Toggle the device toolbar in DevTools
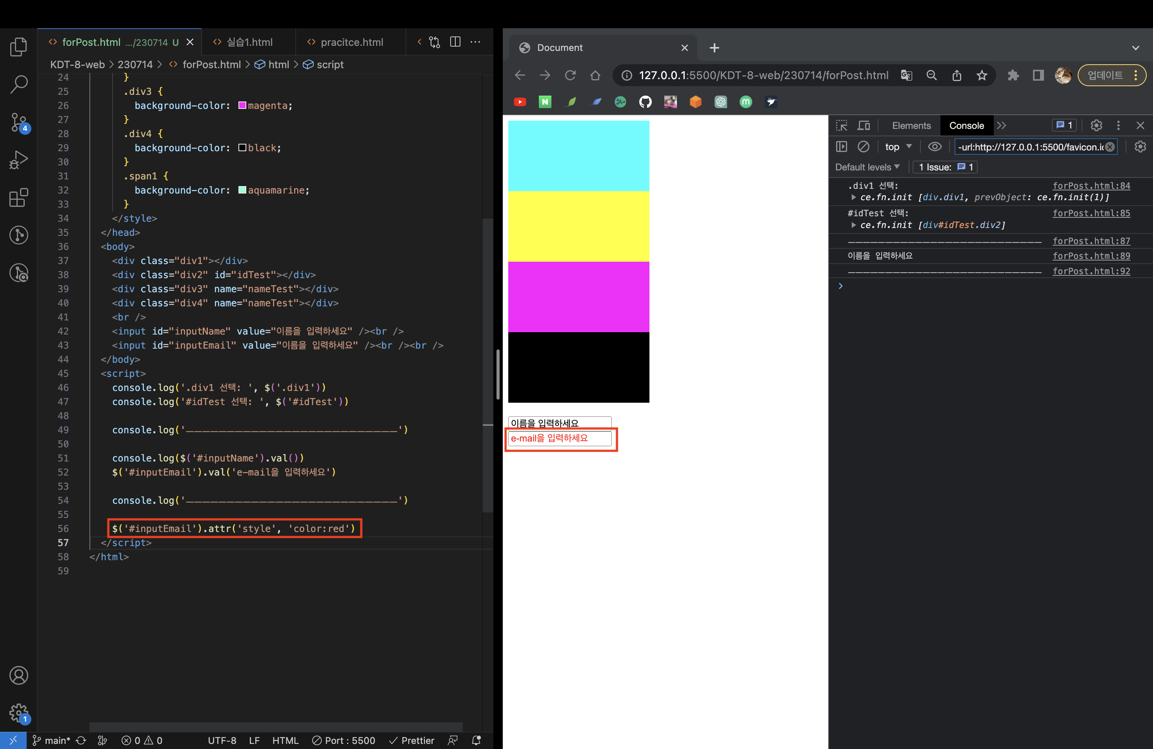1153x749 pixels. click(864, 125)
